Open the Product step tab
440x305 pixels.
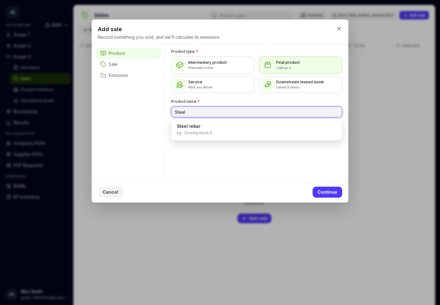(128, 53)
